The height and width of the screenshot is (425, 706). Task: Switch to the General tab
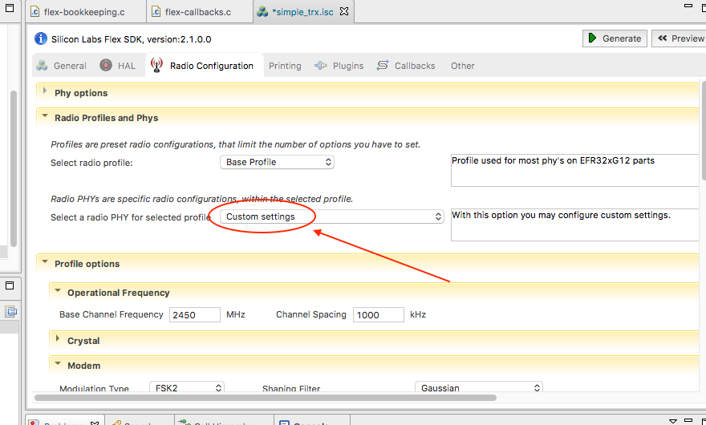(61, 66)
